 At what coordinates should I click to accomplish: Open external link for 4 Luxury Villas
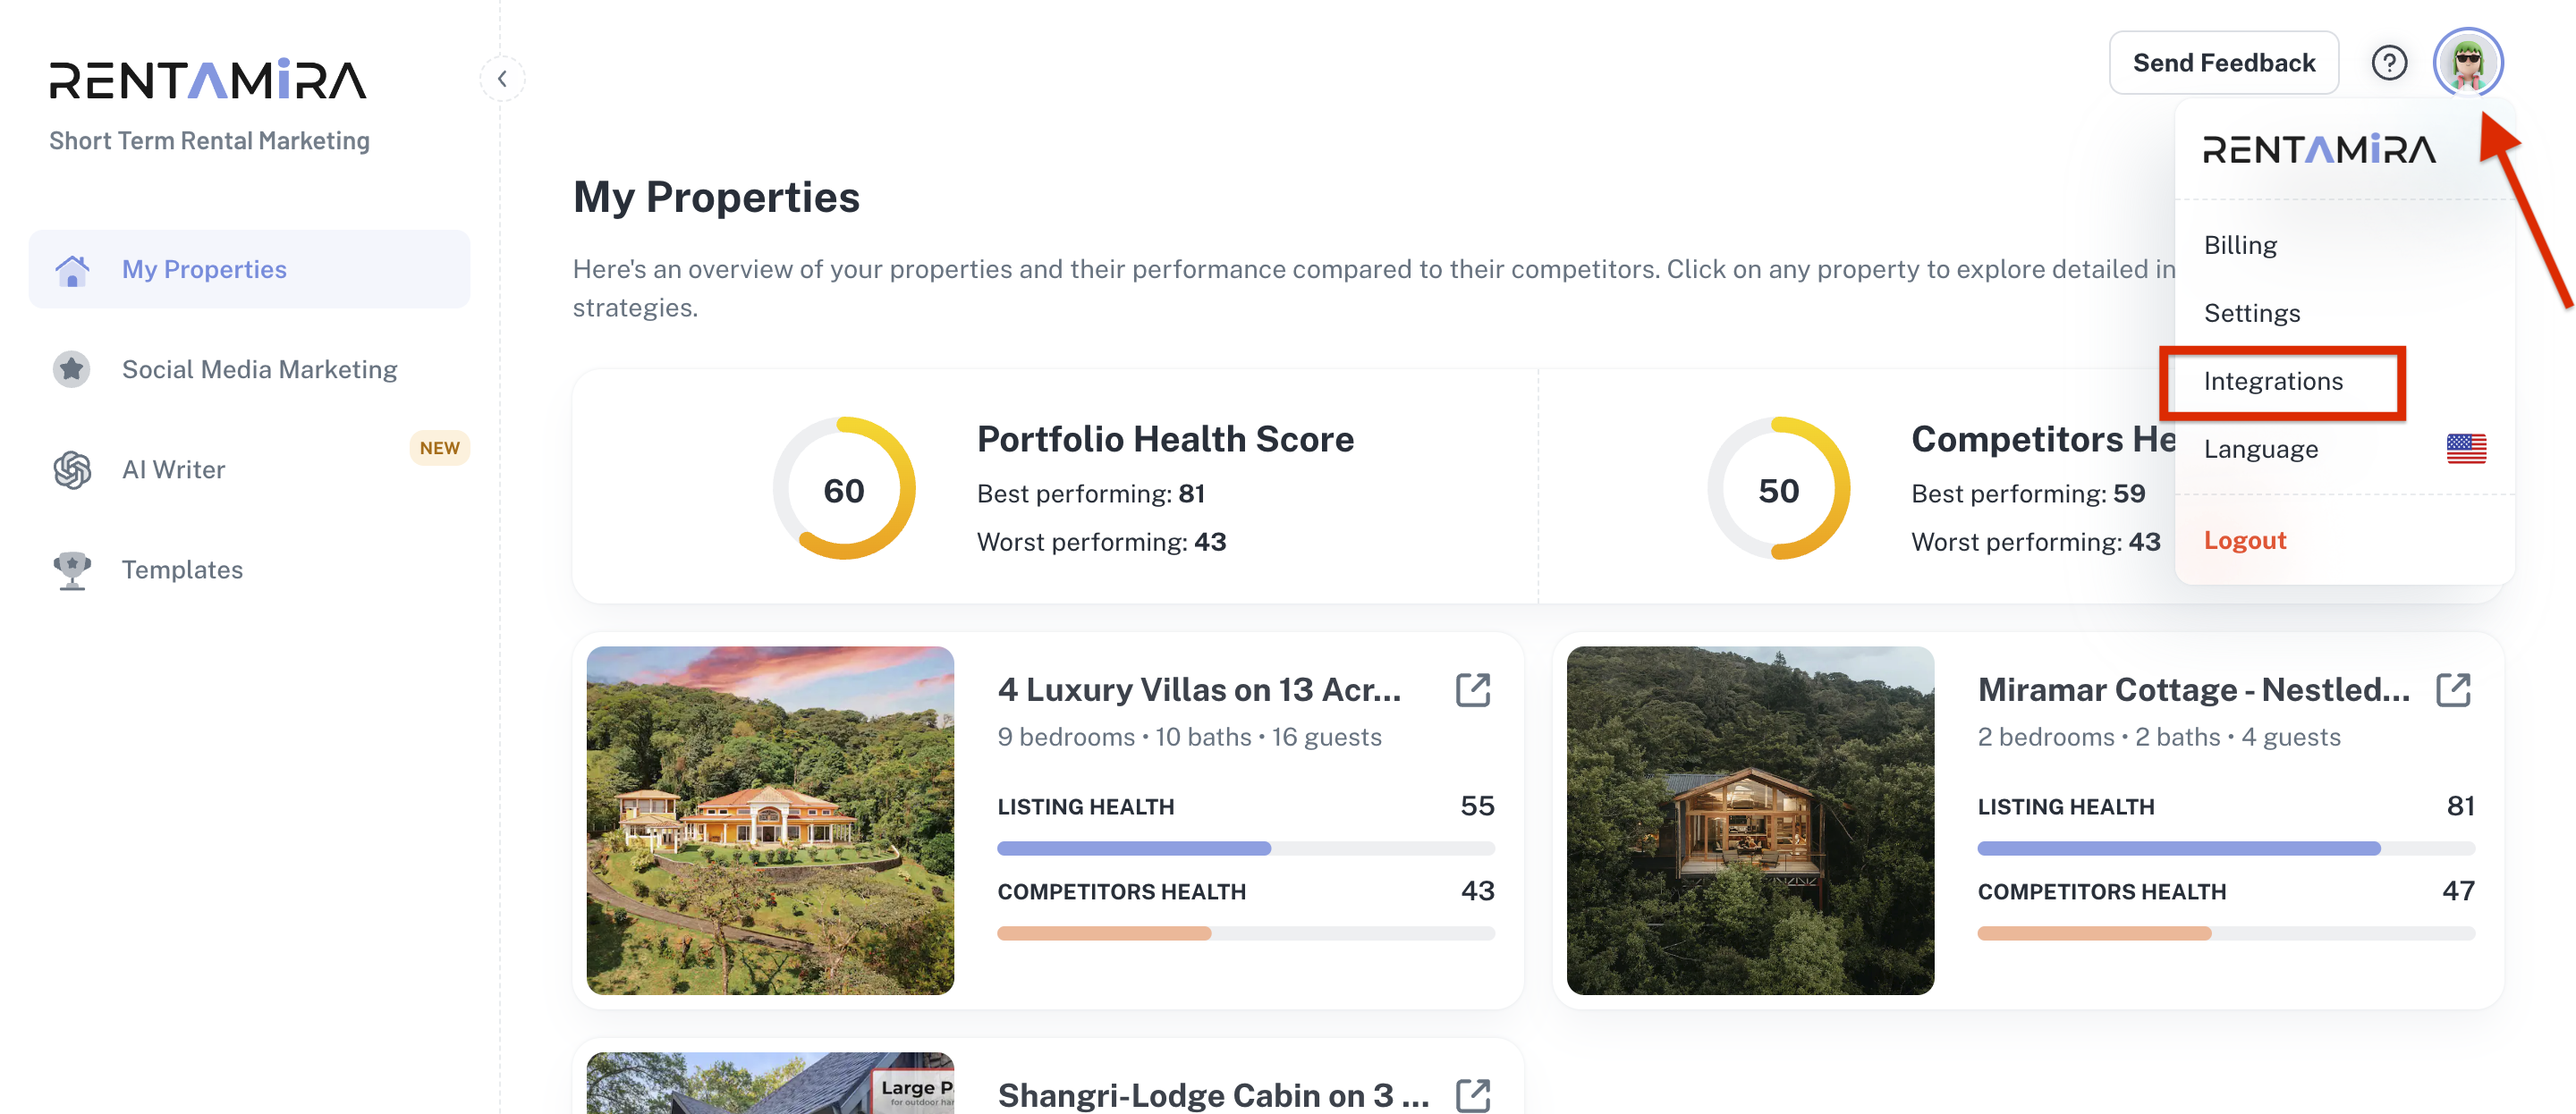[x=1473, y=690]
